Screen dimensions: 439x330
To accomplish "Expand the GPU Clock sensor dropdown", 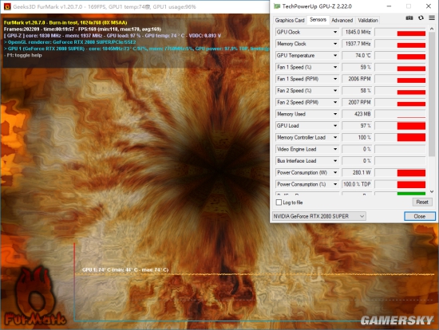I will (x=335, y=32).
